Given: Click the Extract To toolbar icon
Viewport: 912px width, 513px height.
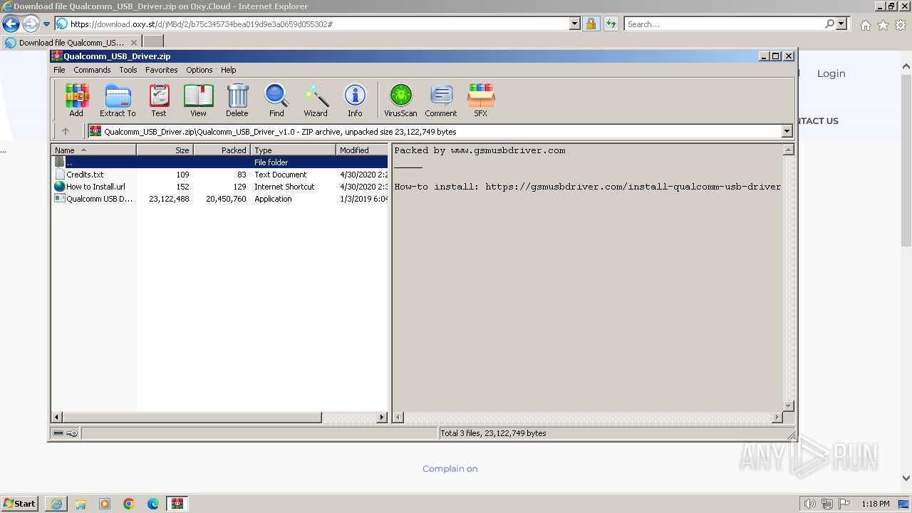Looking at the screenshot, I should [118, 100].
